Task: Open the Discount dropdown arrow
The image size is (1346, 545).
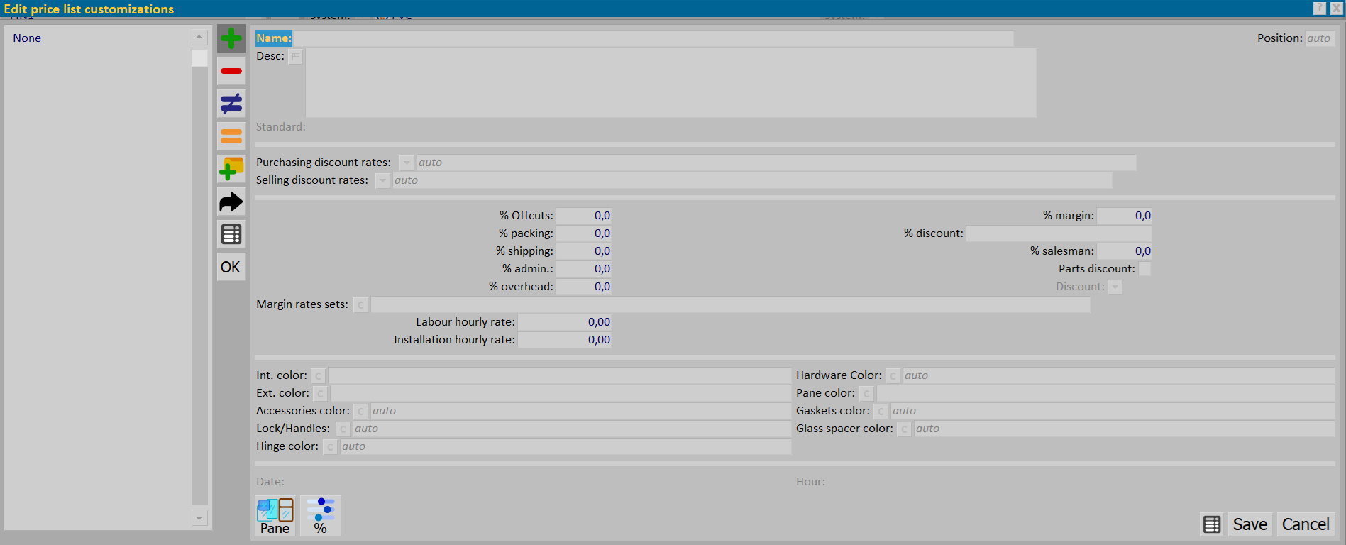Action: 1115,287
